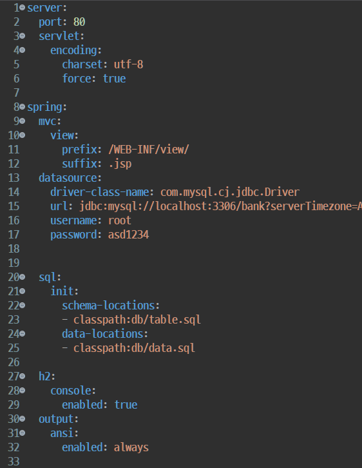Collapse the view block on line 10
362x468 pixels.
point(22,135)
